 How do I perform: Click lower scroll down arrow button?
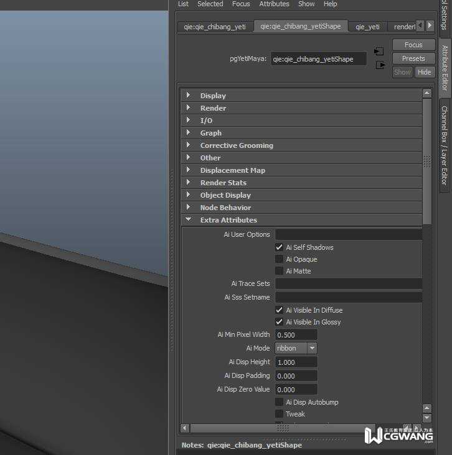[x=426, y=418]
